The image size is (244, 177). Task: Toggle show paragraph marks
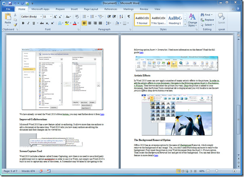point(129,17)
